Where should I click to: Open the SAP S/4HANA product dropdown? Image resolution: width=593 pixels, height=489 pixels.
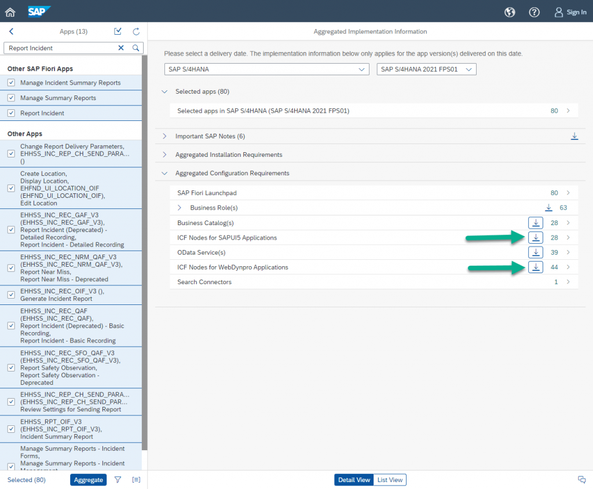coord(266,69)
